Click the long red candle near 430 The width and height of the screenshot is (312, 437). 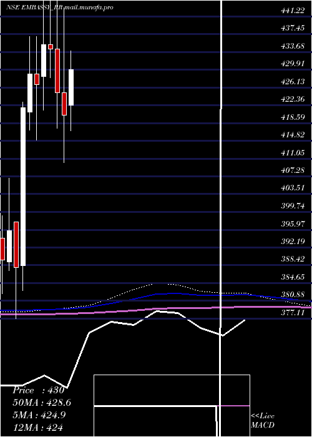[57, 71]
